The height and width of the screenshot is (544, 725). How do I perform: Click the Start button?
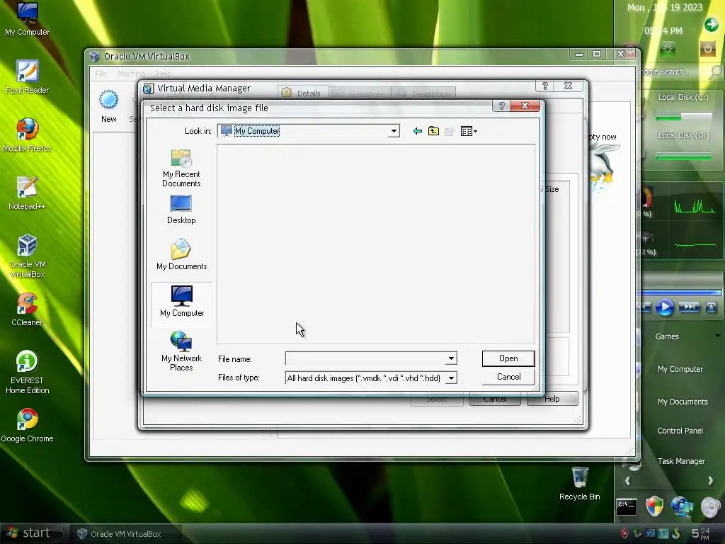point(30,533)
